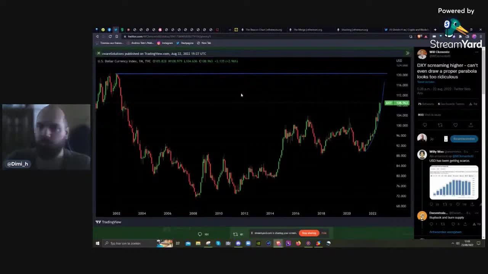
Task: Open the Windows Start menu
Action: coord(98,243)
